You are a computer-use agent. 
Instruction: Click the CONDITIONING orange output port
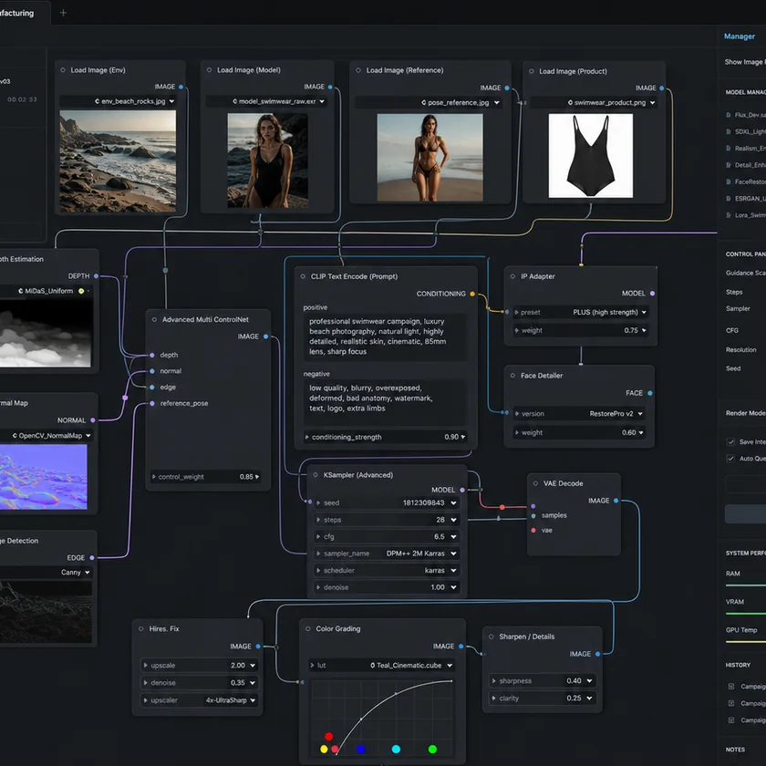coord(472,294)
